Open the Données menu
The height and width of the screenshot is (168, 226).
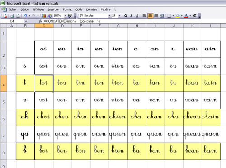click(x=91, y=9)
